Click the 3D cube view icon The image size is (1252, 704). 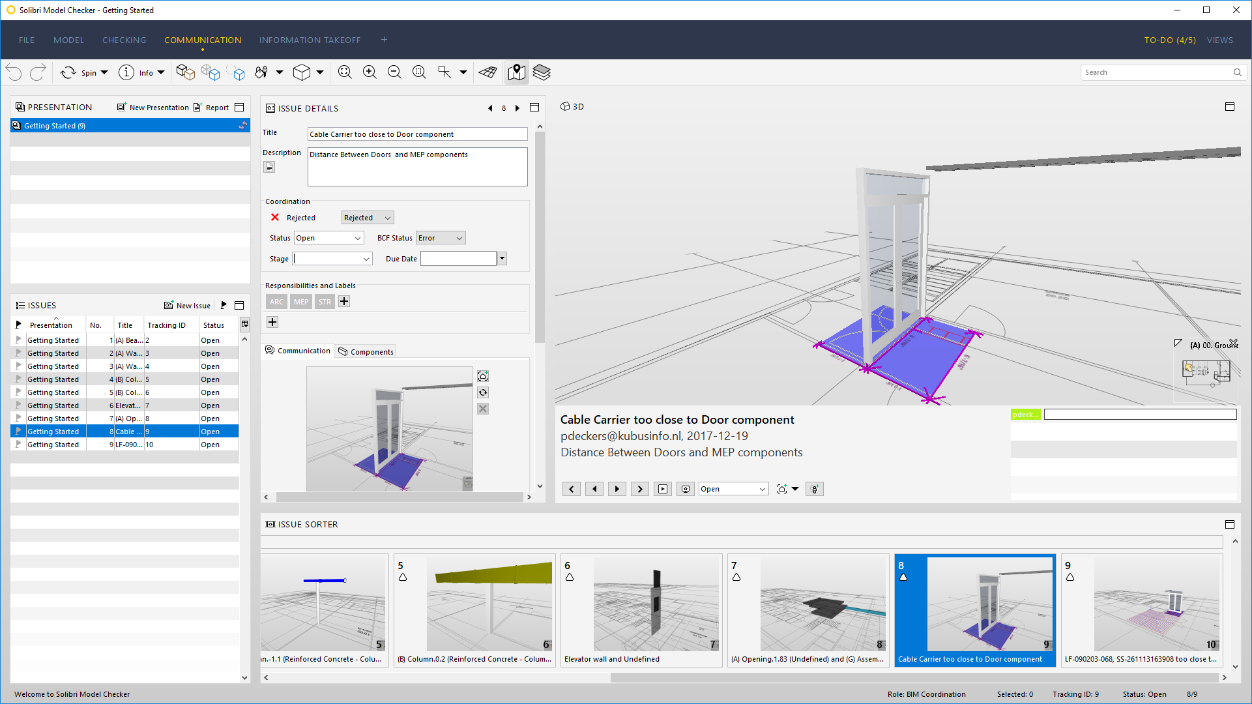click(x=302, y=72)
